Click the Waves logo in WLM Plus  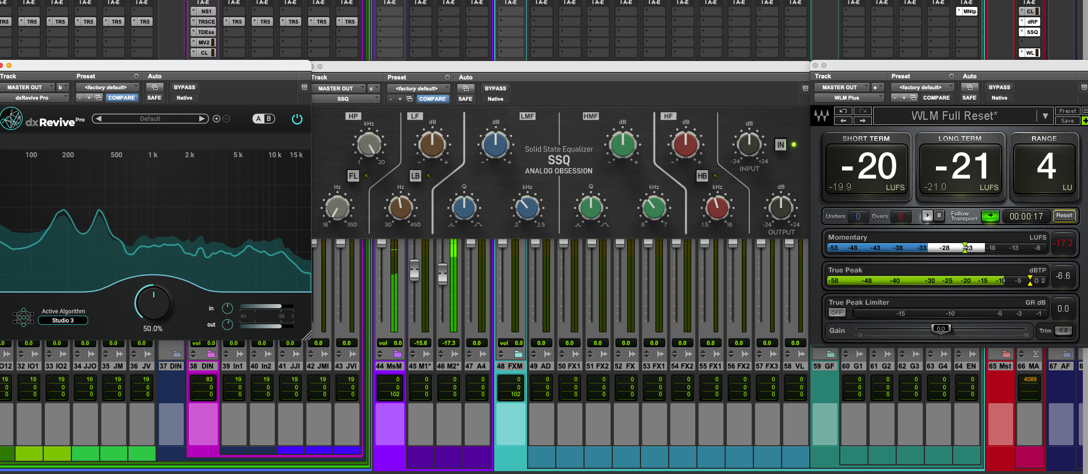pos(822,116)
